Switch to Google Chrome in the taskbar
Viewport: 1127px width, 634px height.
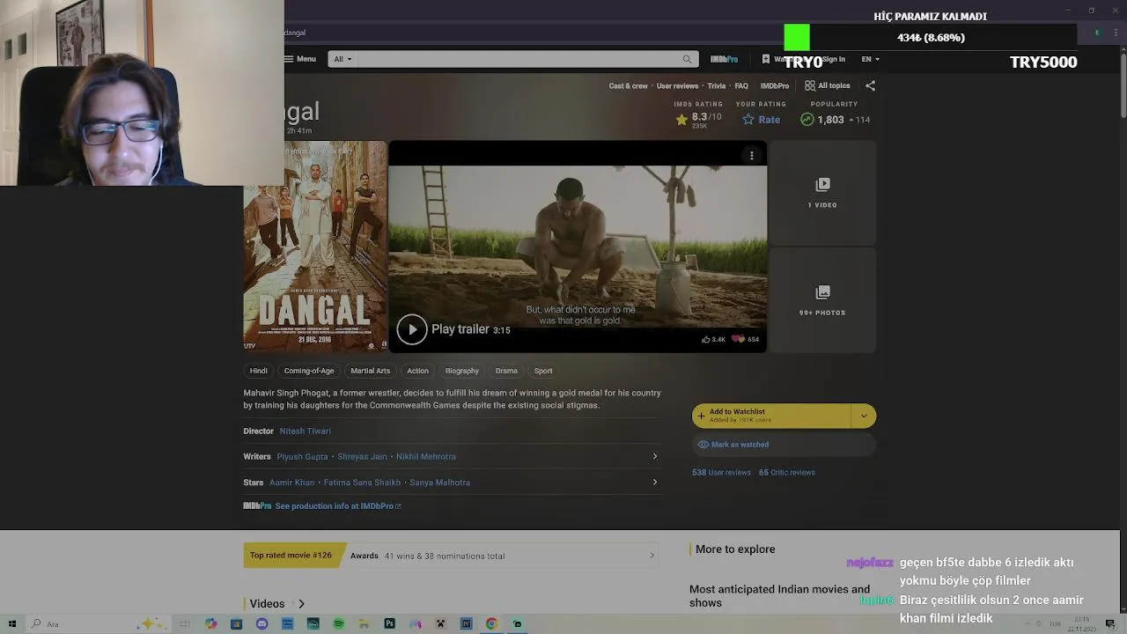click(491, 623)
